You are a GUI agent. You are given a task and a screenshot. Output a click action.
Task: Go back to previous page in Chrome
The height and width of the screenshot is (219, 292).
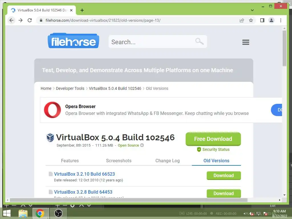pos(11,20)
